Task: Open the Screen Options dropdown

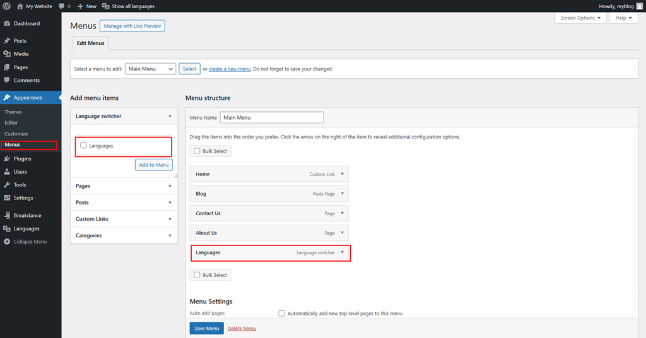Action: pos(581,18)
